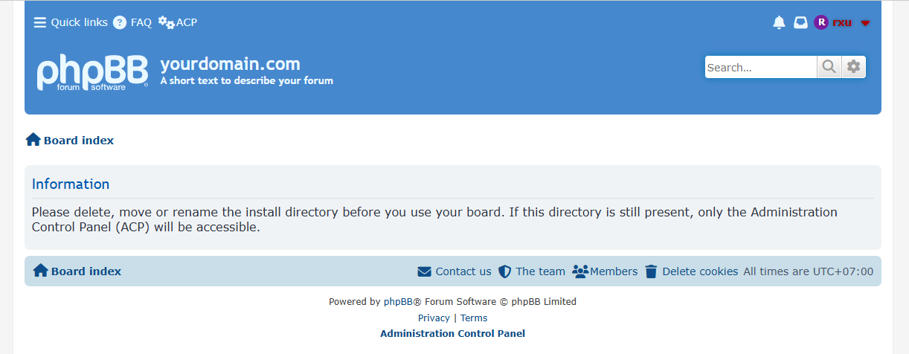909x354 pixels.
Task: Open the Terms link
Action: [x=474, y=318]
